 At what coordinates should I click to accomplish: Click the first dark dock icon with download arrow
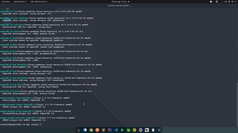[78, 130]
